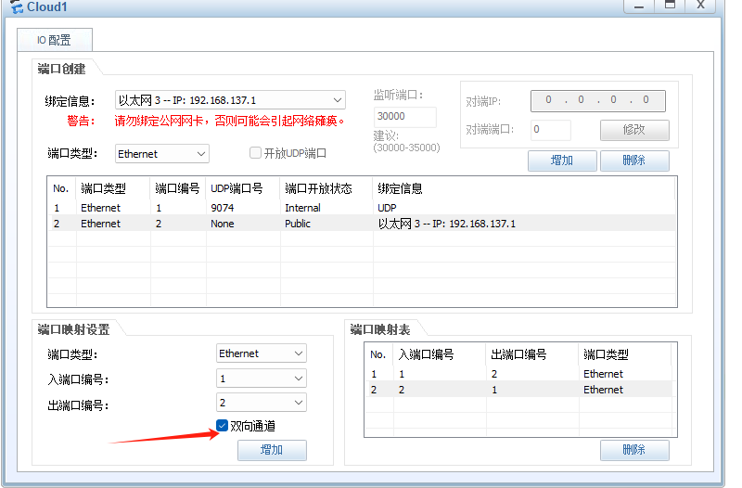
Task: Open 端口类型 dropdown in 端口映射设置
Action: [262, 353]
